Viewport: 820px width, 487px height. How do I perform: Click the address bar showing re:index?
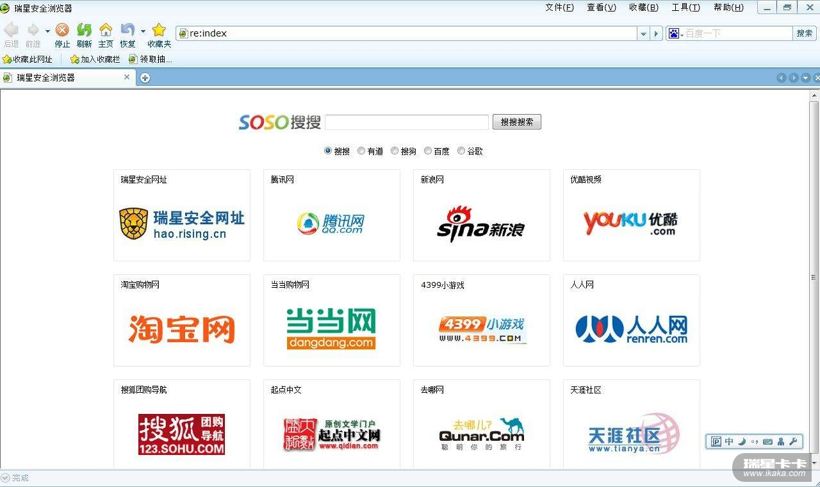(407, 33)
